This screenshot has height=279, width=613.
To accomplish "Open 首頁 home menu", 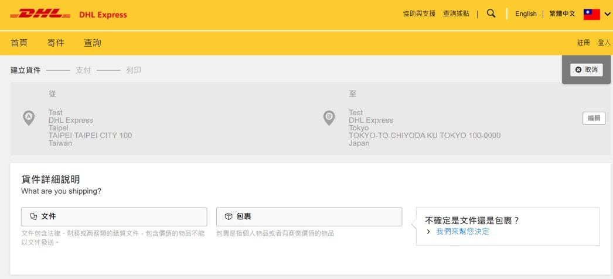I will pos(19,43).
